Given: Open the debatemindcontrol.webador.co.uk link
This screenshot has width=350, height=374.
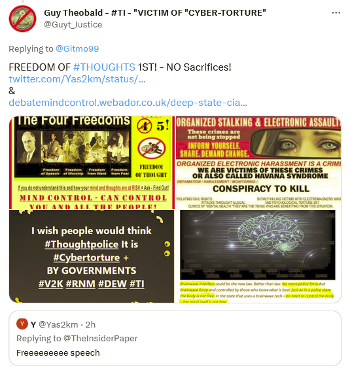Looking at the screenshot, I should [128, 103].
